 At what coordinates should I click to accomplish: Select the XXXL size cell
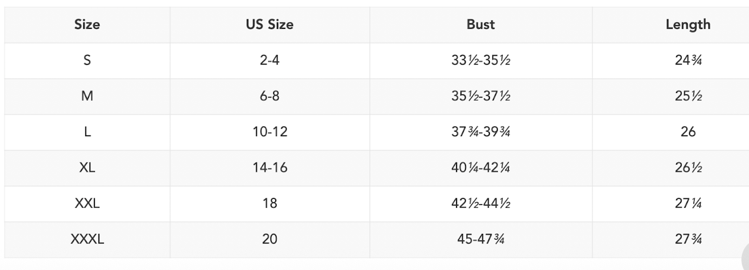87,240
